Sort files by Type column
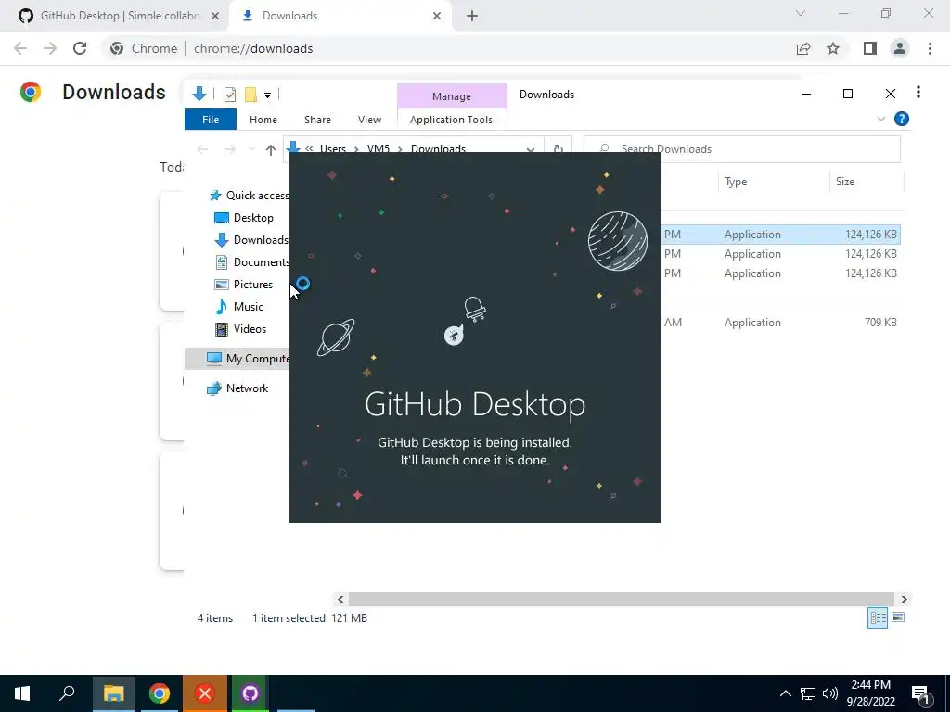The height and width of the screenshot is (712, 950). click(x=773, y=182)
